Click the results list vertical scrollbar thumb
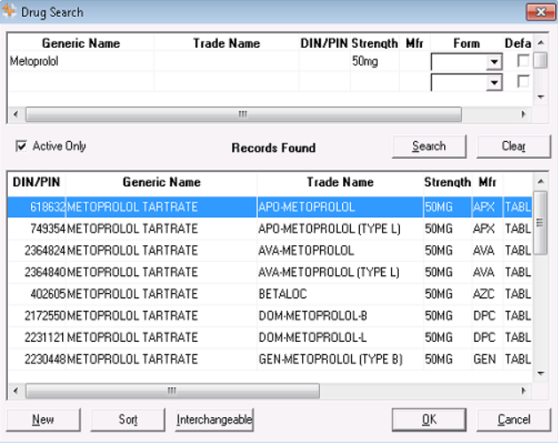Viewport: 558px width, 443px height. pyautogui.click(x=541, y=223)
